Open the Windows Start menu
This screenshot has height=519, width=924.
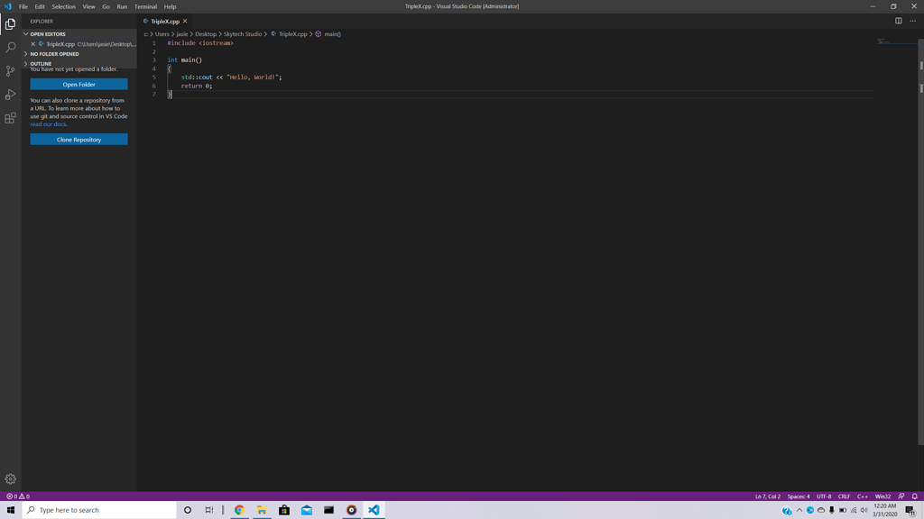[x=11, y=510]
